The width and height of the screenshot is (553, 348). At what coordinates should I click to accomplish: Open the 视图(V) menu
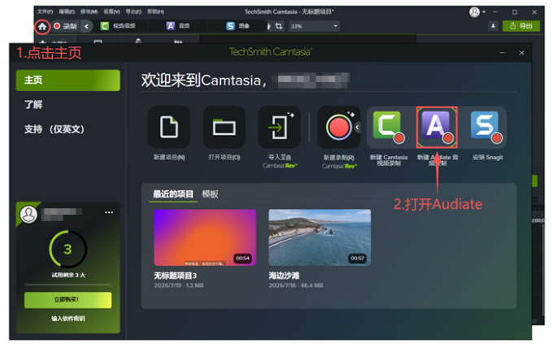coord(111,11)
